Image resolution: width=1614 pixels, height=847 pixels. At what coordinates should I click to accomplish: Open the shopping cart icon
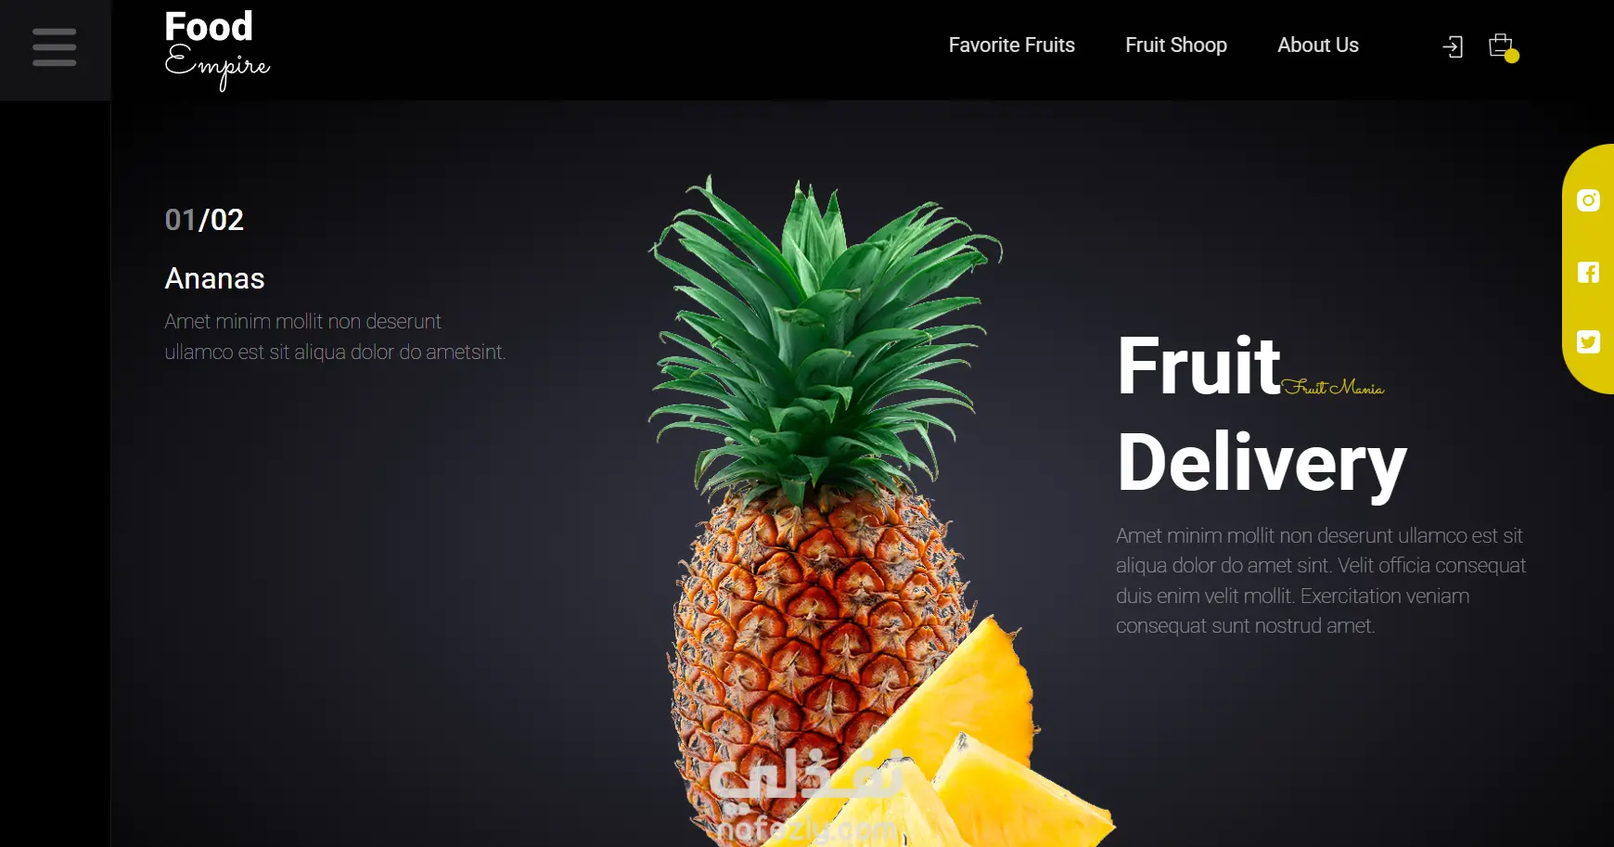(x=1501, y=45)
